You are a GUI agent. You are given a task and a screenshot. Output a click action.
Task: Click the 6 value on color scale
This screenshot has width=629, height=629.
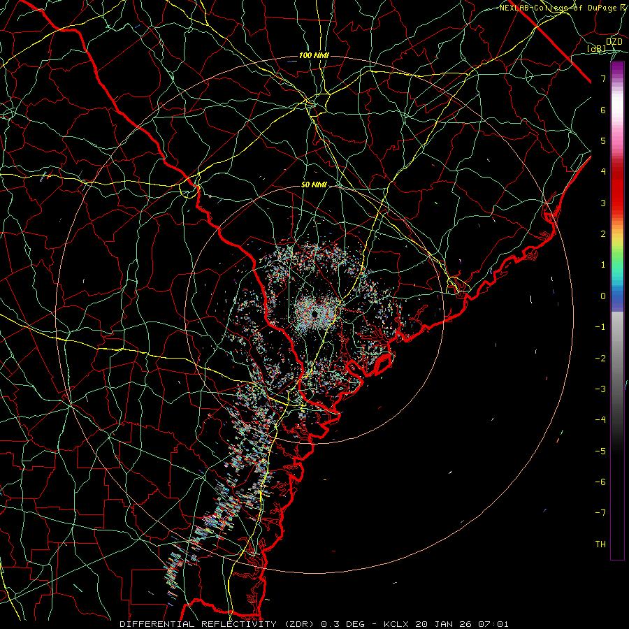tap(603, 110)
